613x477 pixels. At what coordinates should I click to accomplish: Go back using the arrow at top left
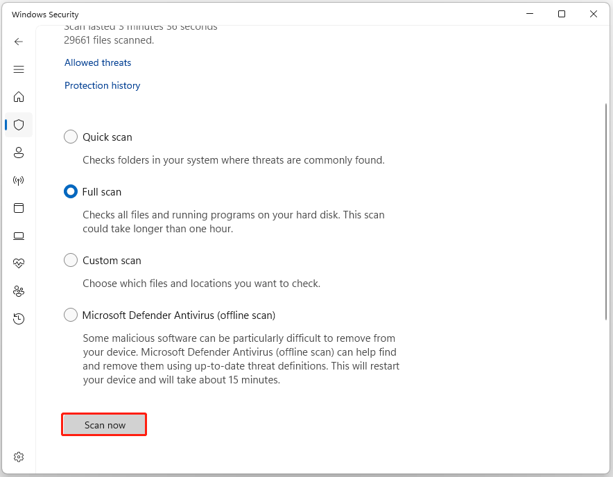click(x=19, y=42)
